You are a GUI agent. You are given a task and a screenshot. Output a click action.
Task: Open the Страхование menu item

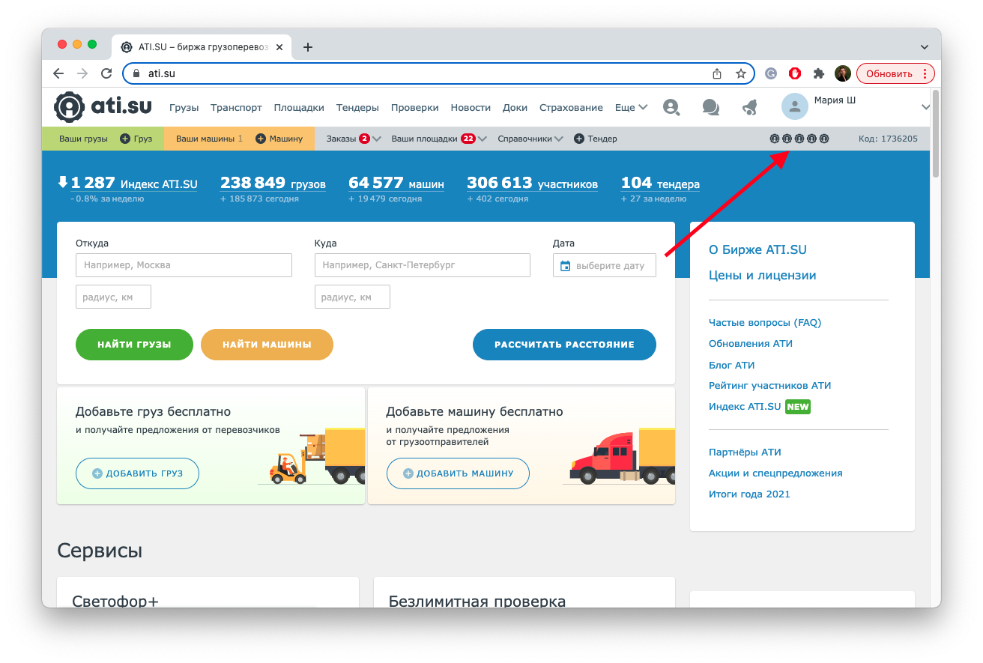(571, 108)
